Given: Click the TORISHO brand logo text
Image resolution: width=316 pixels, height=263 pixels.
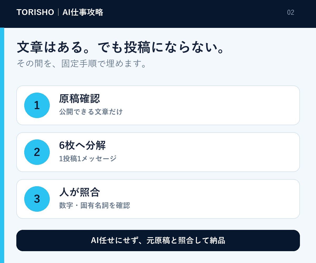Looking at the screenshot, I should coord(35,12).
